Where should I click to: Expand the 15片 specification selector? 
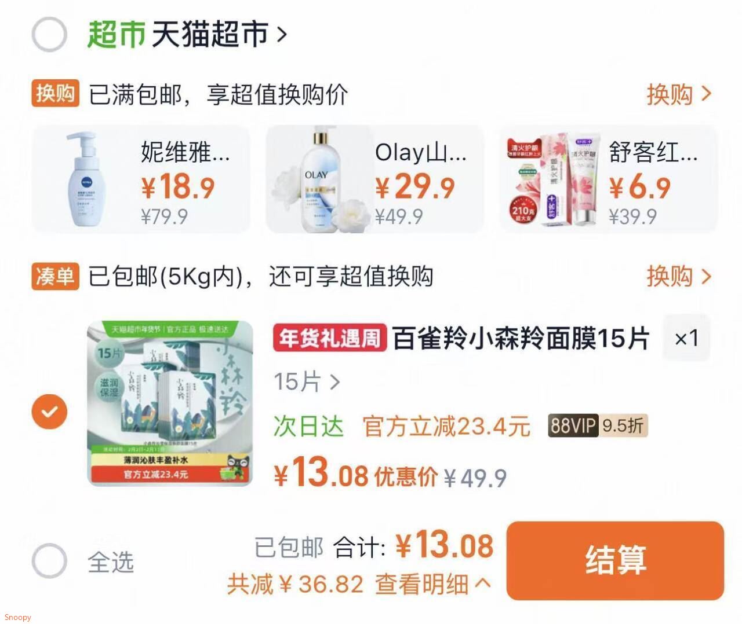pyautogui.click(x=307, y=382)
